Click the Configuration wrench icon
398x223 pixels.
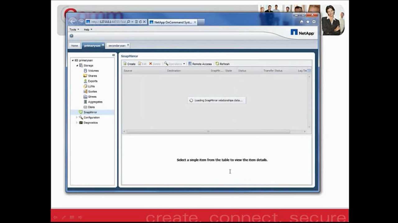(81, 117)
